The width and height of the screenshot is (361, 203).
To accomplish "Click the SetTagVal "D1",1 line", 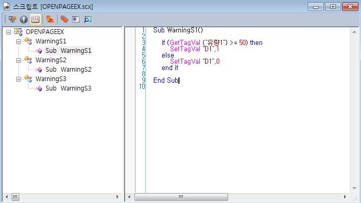I will (x=195, y=49).
